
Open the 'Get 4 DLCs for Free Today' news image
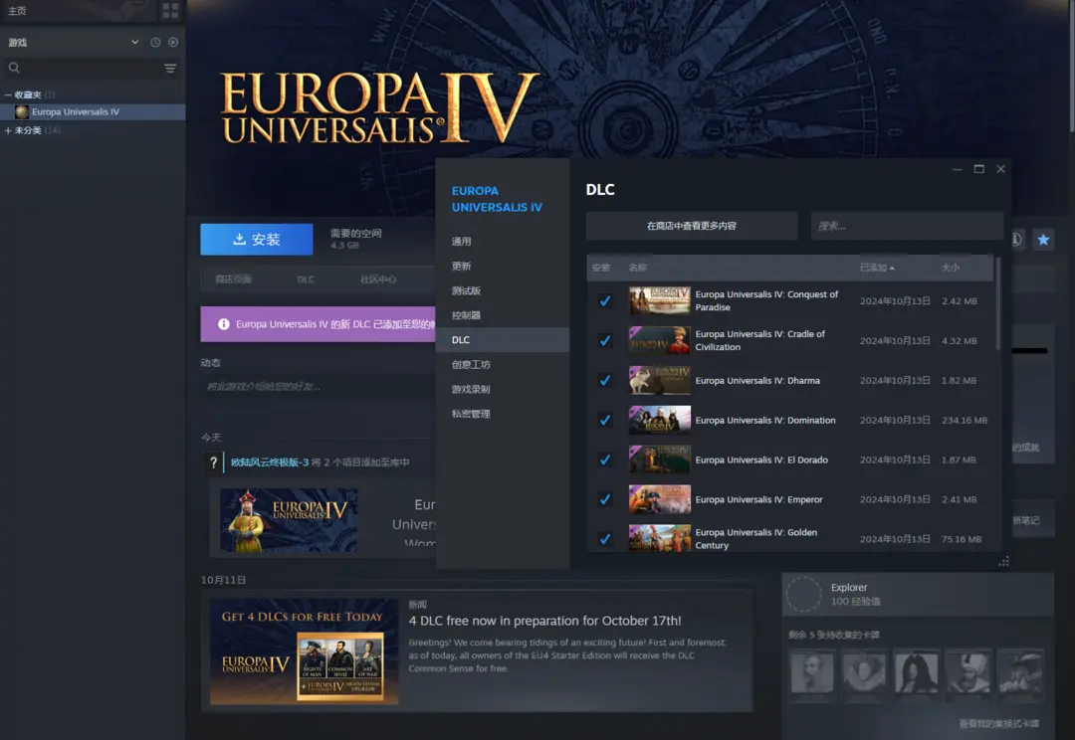coord(304,651)
